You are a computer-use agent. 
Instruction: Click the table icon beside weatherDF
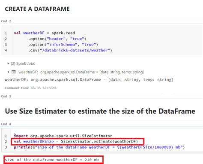[14, 72]
